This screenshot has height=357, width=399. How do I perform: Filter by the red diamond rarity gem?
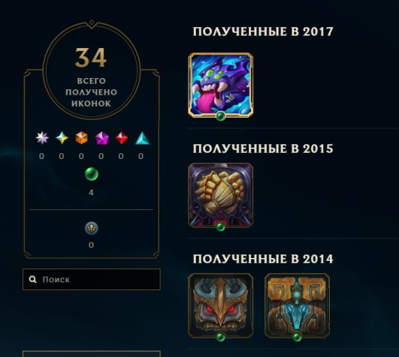(122, 137)
